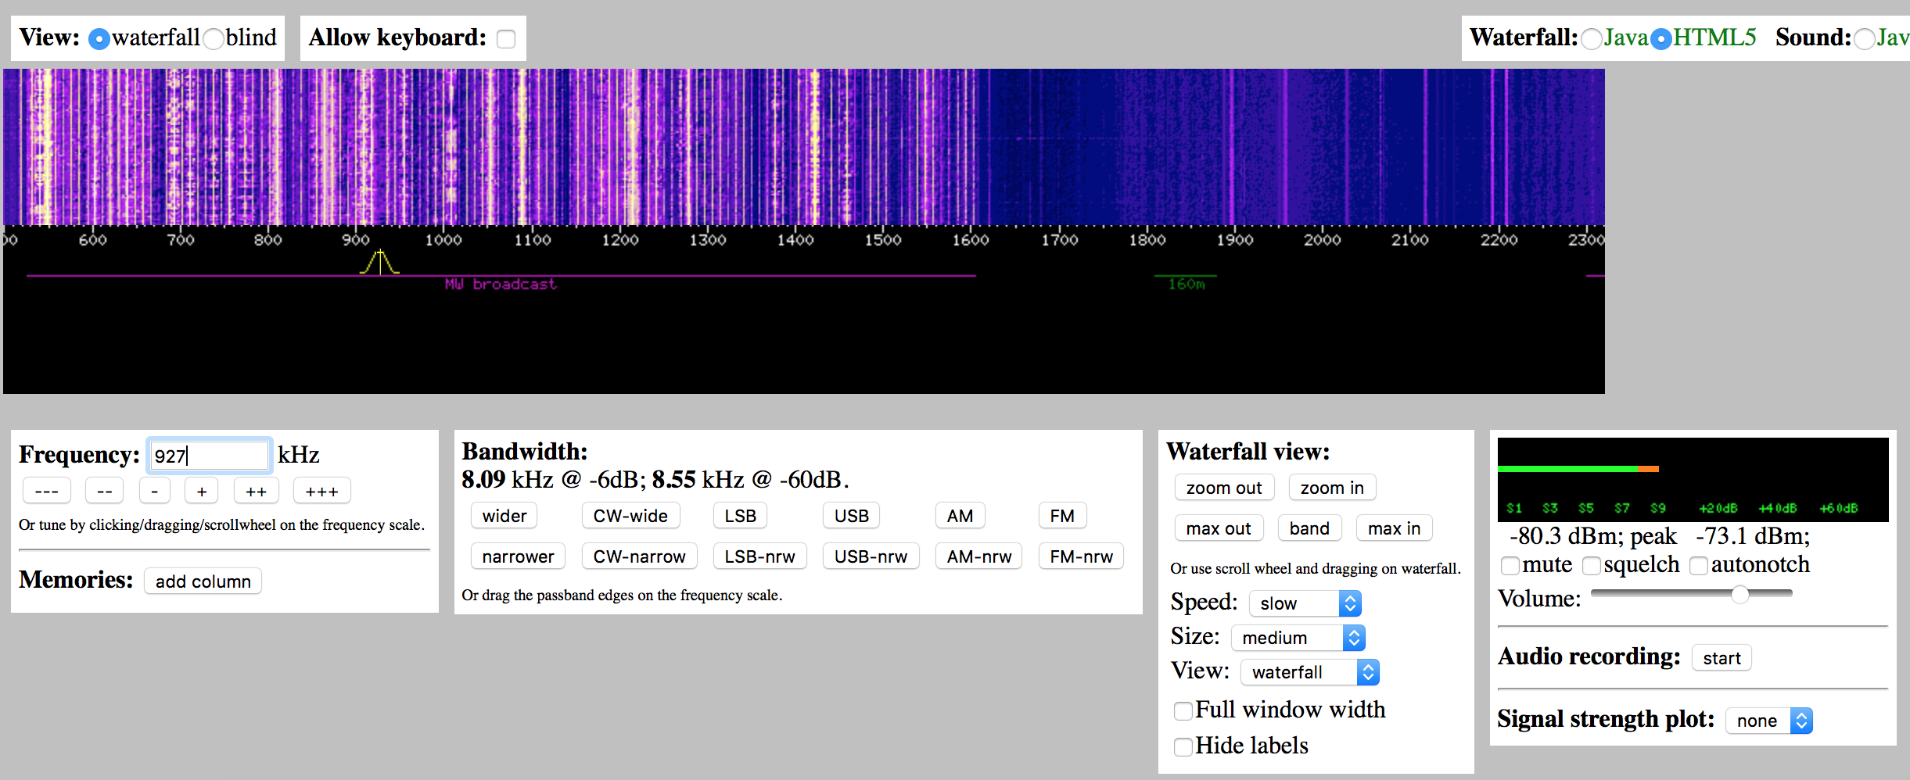Open the waterfall View mode dropdown
Screen dimensions: 1910x780
(1310, 672)
